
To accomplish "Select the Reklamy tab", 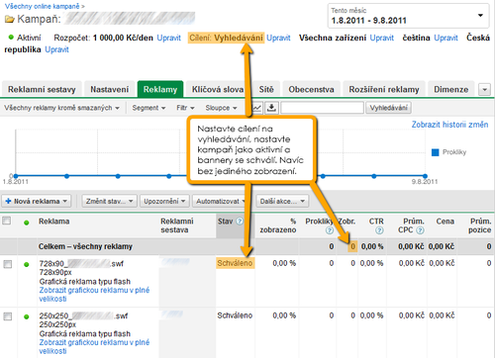I will tap(160, 89).
